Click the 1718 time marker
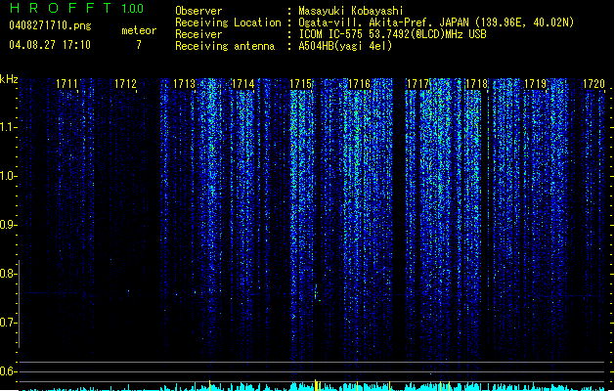615x391 pixels. pos(476,83)
